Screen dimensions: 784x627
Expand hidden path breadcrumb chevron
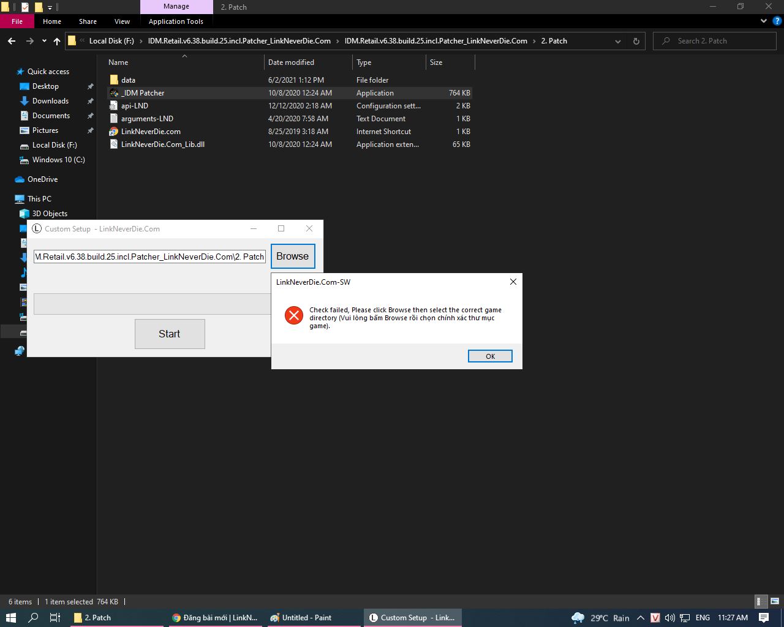coord(82,41)
